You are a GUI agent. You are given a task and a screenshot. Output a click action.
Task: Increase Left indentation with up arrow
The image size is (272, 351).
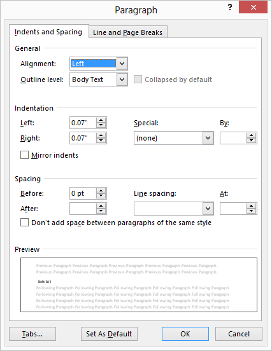pyautogui.click(x=101, y=120)
